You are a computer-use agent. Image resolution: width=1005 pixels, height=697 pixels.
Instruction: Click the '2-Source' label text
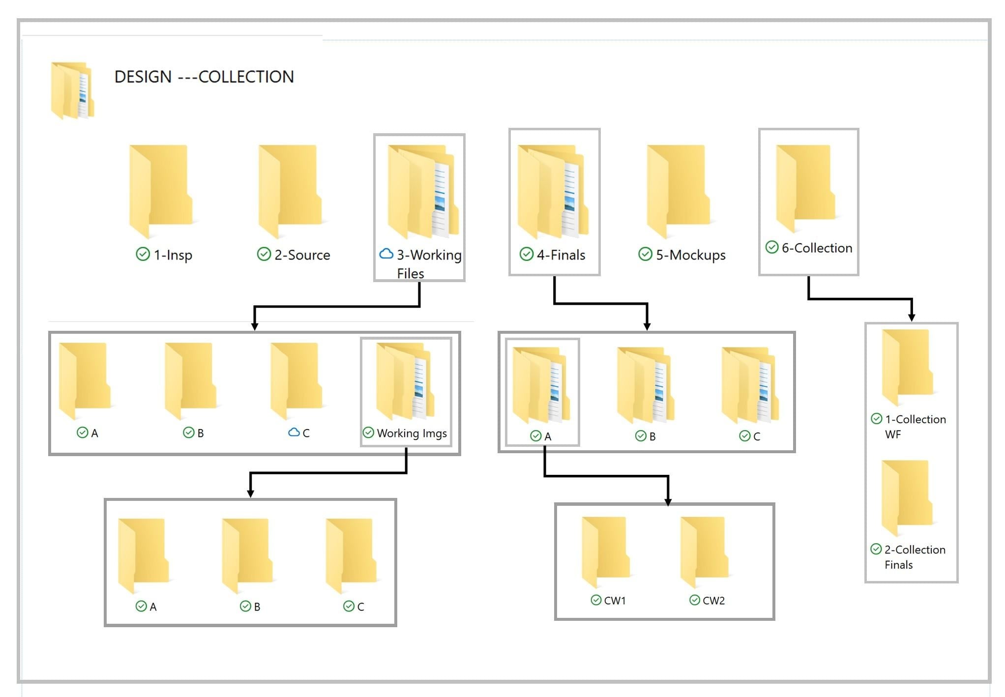tap(302, 255)
